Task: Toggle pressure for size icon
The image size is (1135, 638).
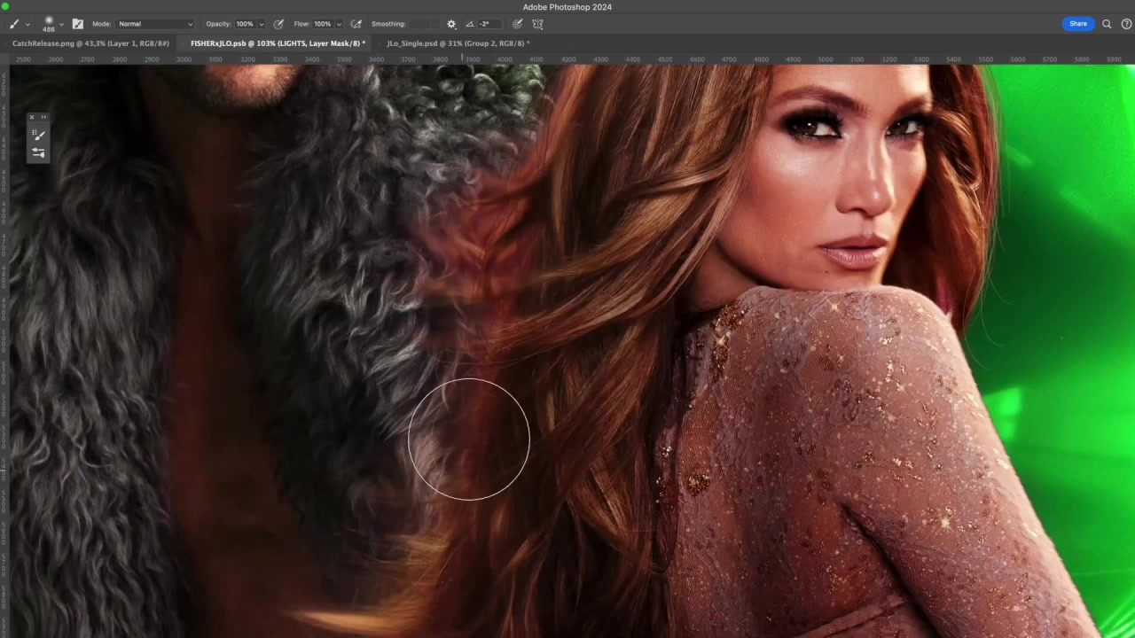Action: [x=518, y=24]
